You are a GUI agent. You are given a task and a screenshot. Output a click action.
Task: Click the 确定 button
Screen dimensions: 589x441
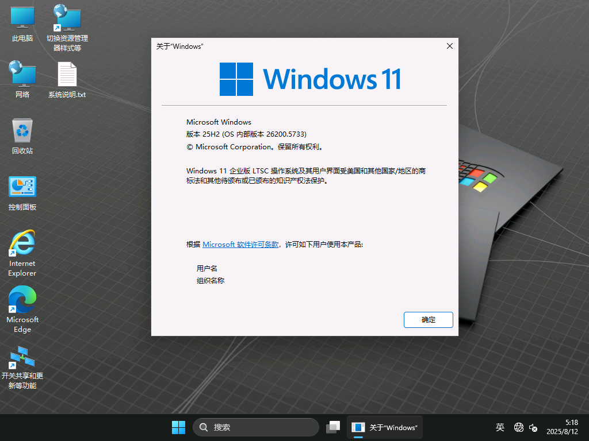click(x=428, y=320)
